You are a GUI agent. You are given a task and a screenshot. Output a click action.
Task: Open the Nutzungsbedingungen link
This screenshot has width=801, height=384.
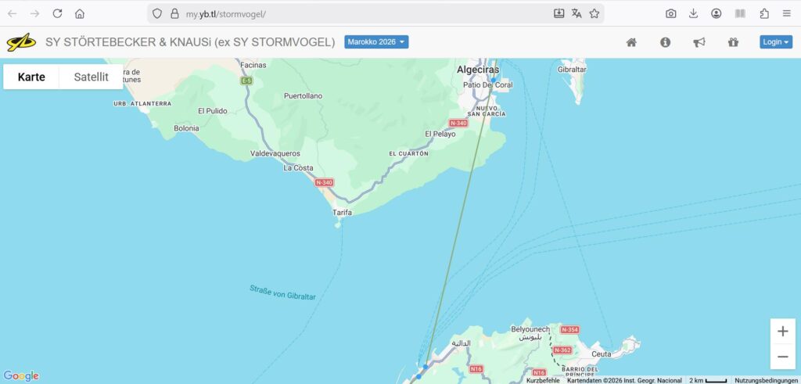(766, 380)
